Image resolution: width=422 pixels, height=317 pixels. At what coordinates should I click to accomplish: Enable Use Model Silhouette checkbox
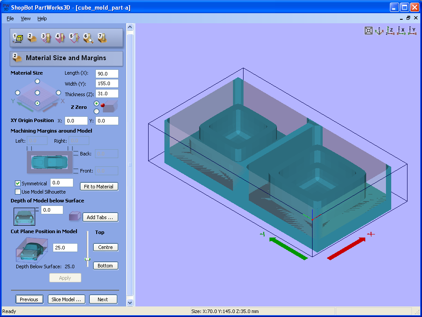[18, 192]
